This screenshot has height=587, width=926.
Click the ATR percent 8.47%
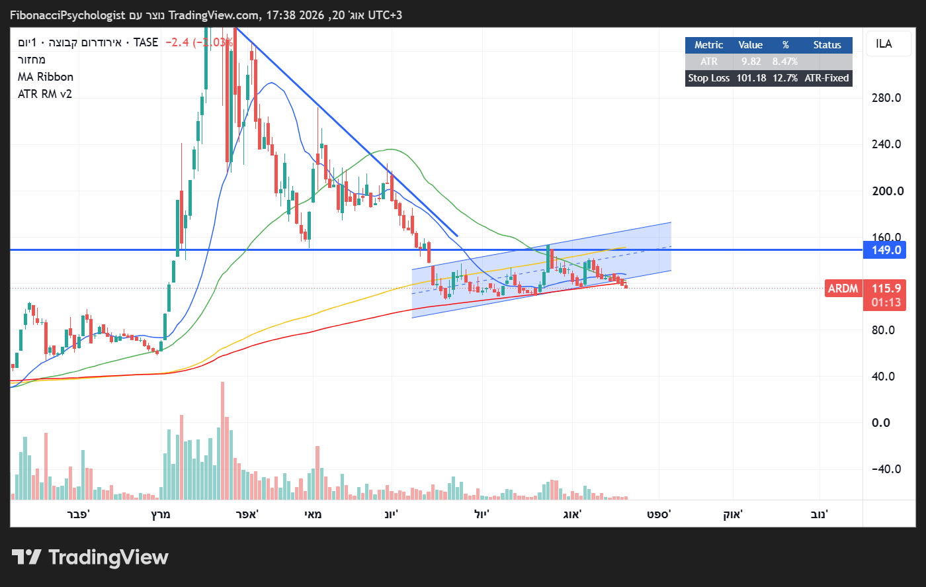(x=786, y=62)
